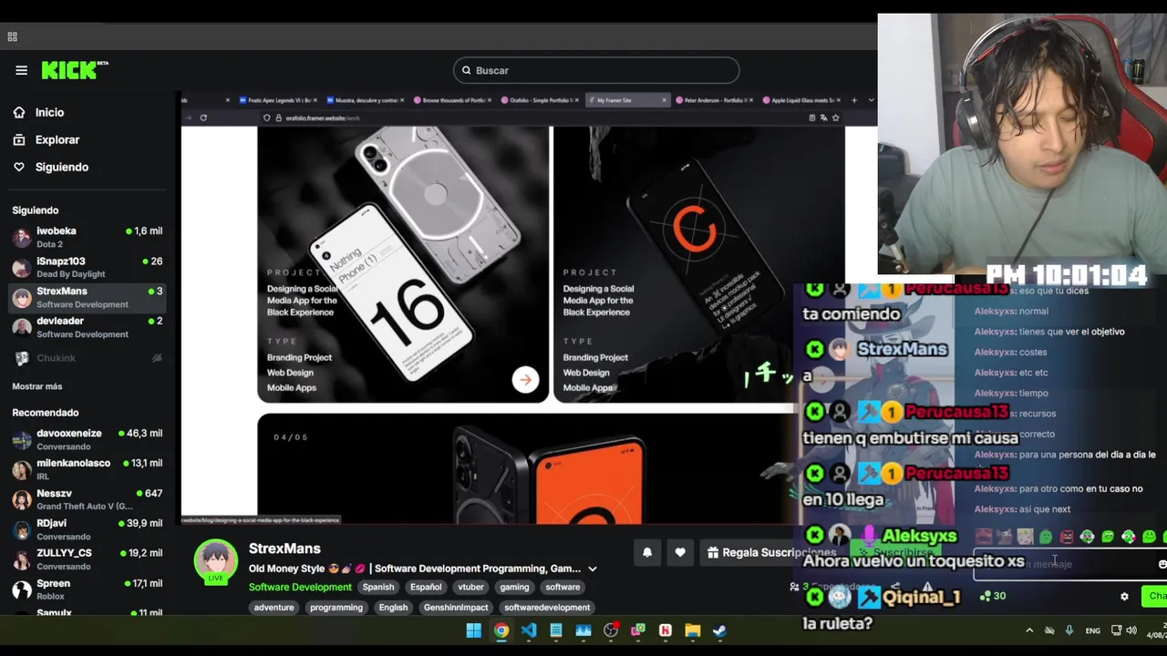Select the programming tag
Image resolution: width=1167 pixels, height=656 pixels.
point(336,607)
